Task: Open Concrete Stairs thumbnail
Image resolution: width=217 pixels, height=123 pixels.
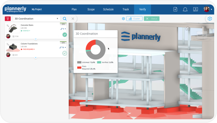Action: 13,29
